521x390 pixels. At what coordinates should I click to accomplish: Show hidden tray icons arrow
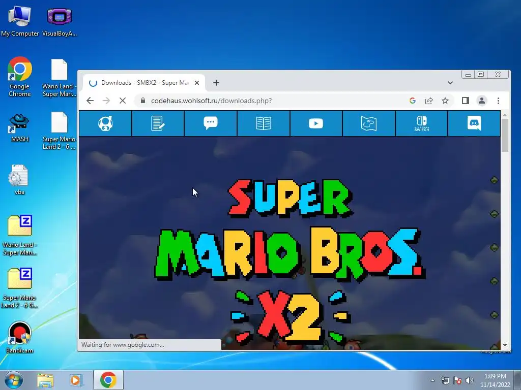tap(432, 380)
